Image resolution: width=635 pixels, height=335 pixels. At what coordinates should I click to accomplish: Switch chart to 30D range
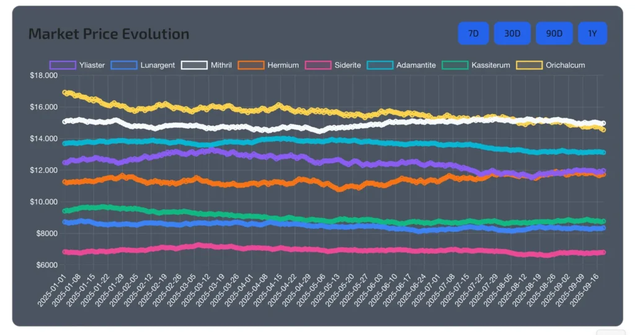coord(512,33)
